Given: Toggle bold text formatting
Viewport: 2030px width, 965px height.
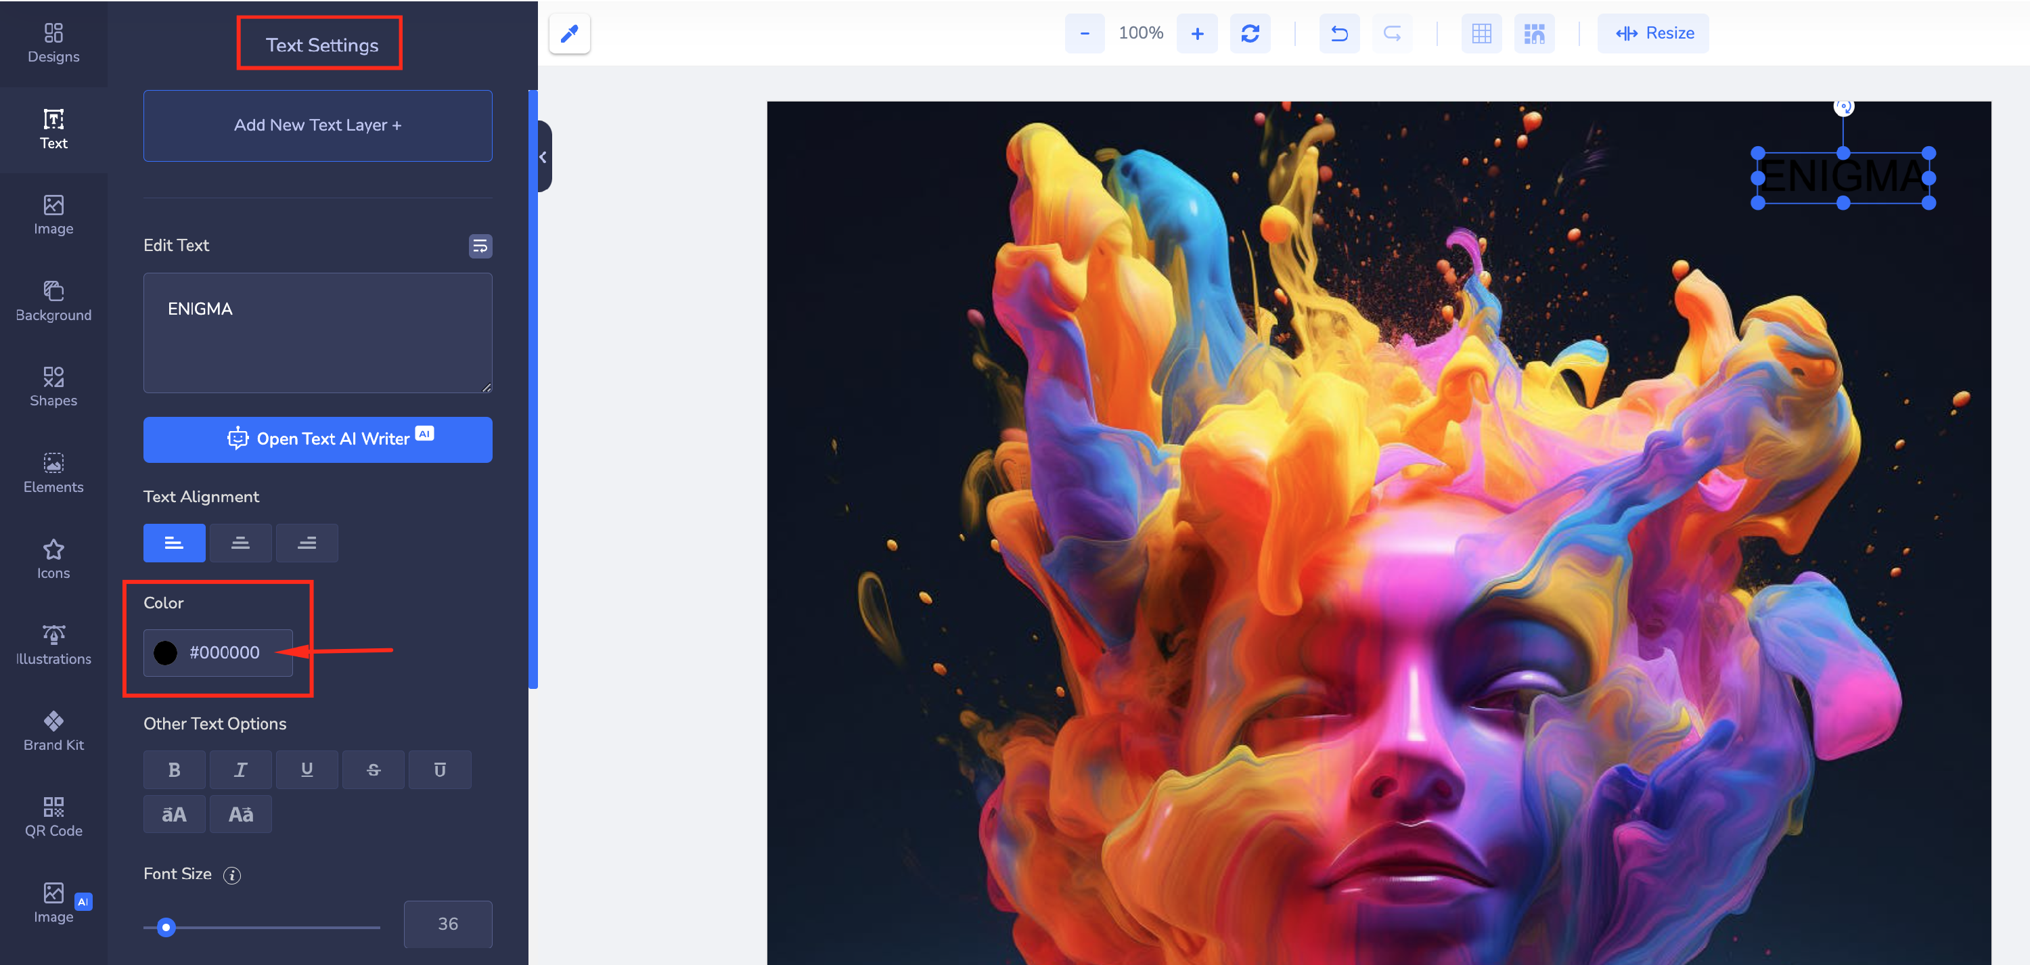Looking at the screenshot, I should (174, 769).
